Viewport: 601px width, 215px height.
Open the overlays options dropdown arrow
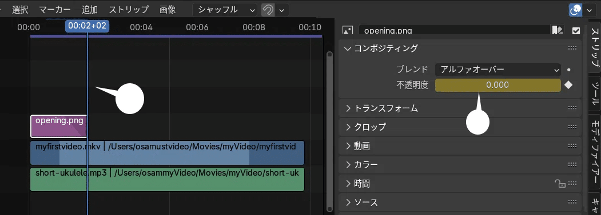pos(589,10)
